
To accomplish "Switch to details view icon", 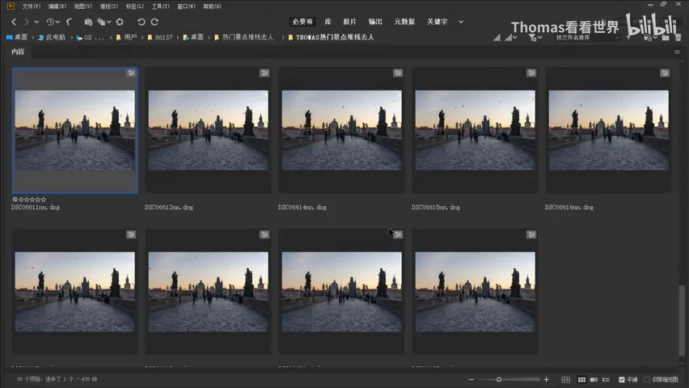I will (x=594, y=380).
